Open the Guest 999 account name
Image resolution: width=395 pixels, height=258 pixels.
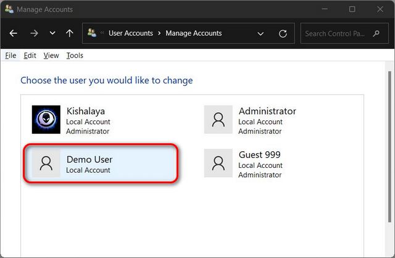(259, 155)
